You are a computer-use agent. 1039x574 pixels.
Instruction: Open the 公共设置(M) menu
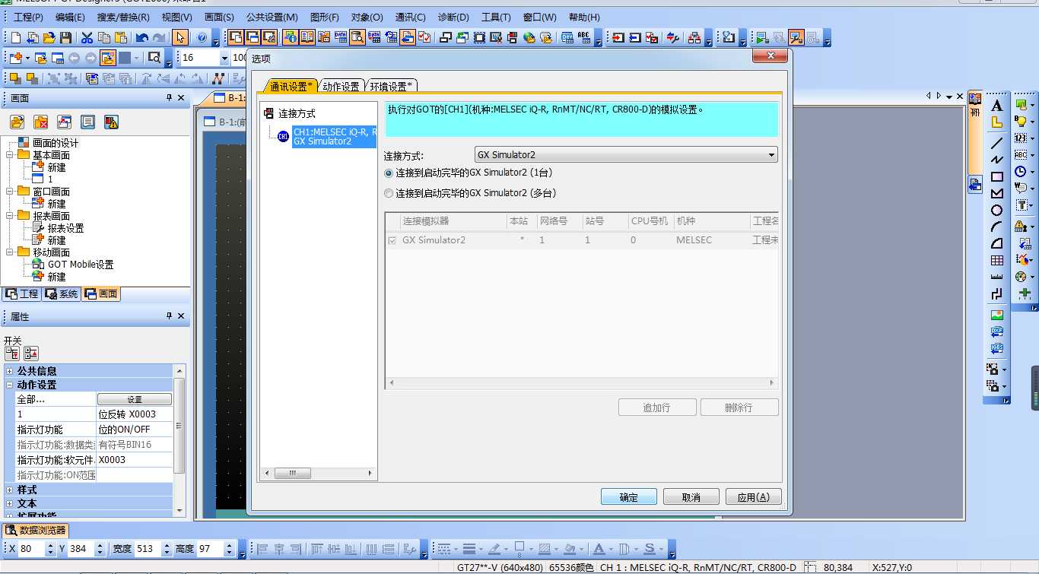(272, 17)
